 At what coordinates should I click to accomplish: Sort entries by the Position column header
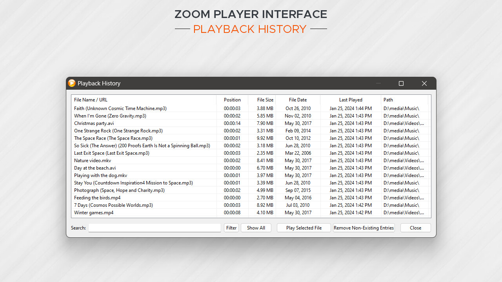(232, 99)
